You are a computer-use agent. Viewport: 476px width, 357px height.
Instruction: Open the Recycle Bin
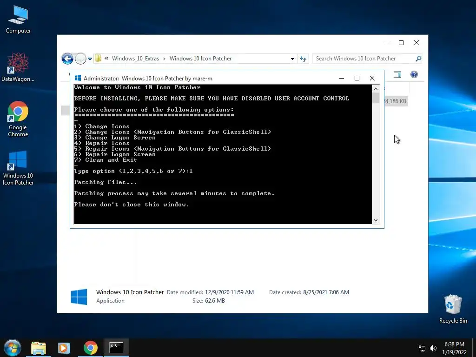(x=453, y=309)
